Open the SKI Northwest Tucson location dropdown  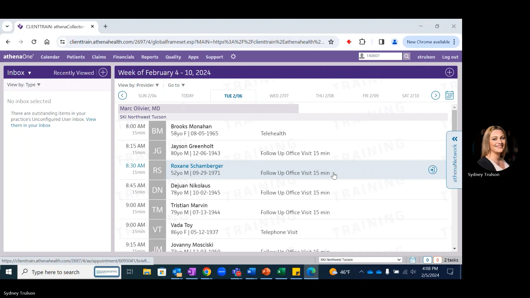360,260
